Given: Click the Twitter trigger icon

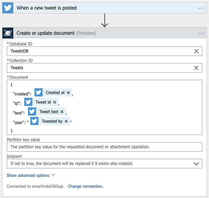Looking at the screenshot, I should (8, 8).
